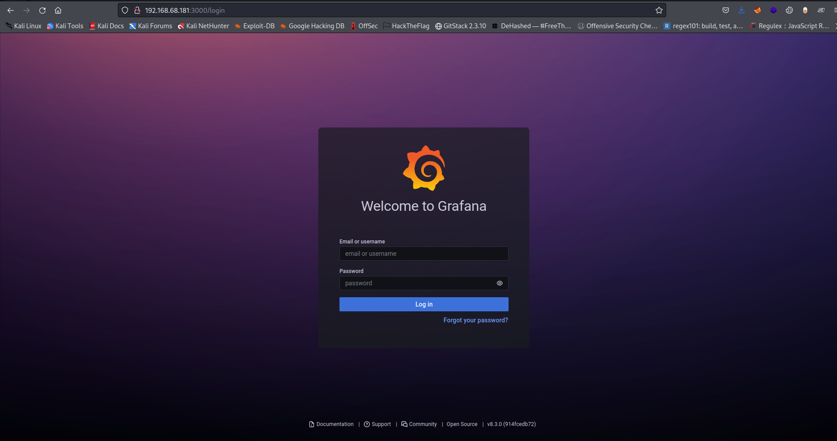Go back to the previous page
837x441 pixels.
click(11, 10)
